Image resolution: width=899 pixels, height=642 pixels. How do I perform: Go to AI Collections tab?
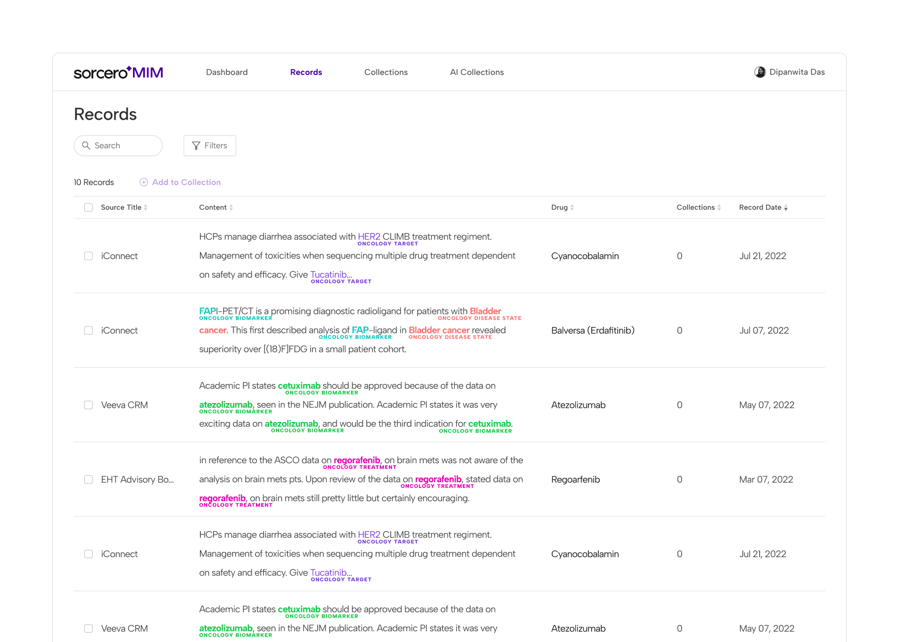pyautogui.click(x=477, y=72)
